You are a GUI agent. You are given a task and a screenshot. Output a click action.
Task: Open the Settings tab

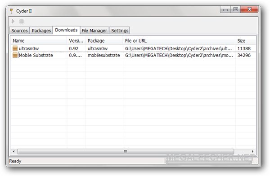pos(120,31)
